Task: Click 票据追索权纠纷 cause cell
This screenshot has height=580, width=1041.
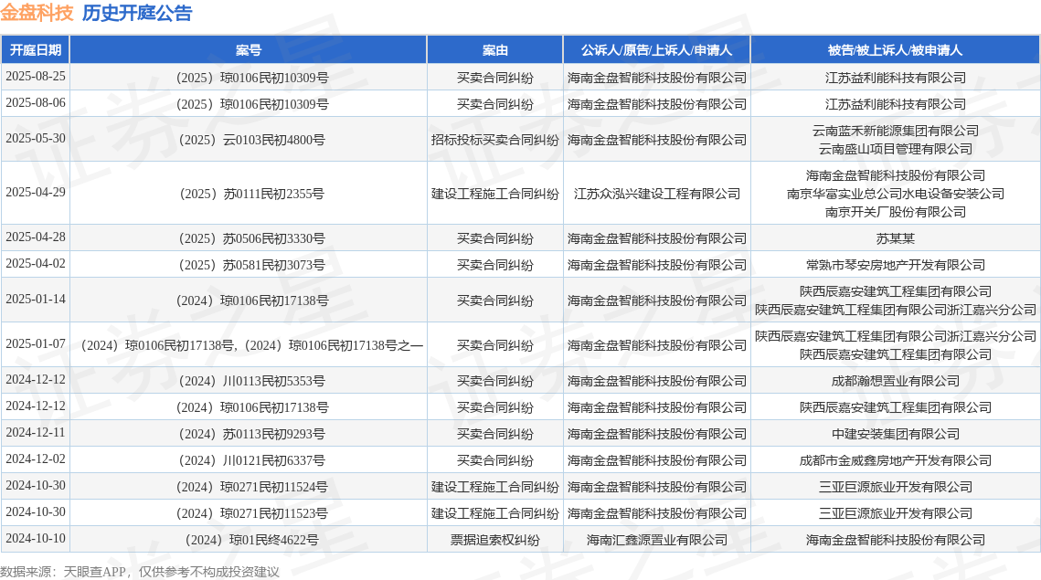Action: 494,540
